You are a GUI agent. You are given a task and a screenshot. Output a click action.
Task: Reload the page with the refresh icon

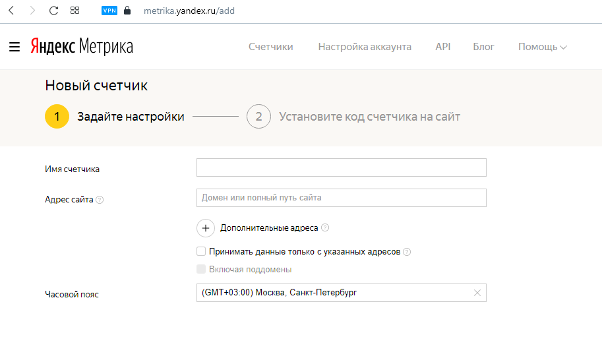54,11
